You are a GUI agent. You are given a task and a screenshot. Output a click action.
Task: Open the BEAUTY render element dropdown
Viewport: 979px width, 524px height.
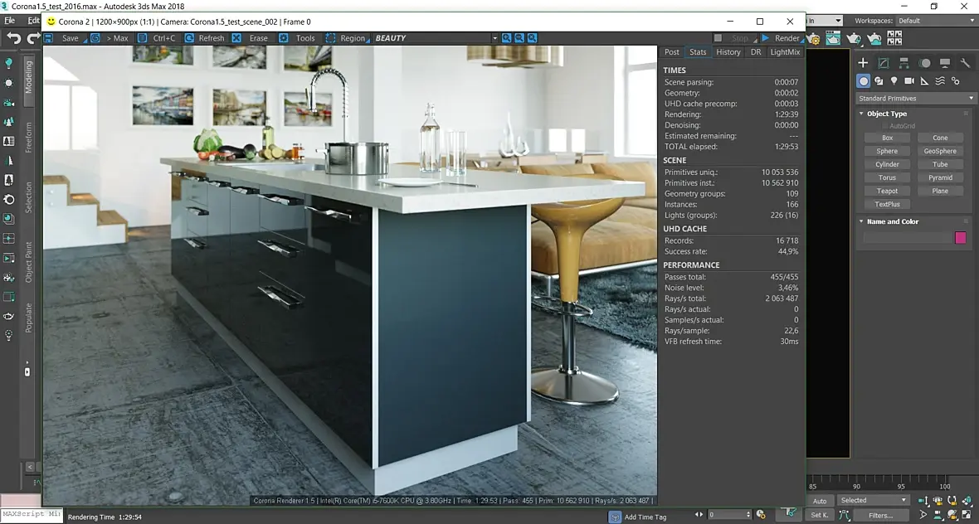436,38
